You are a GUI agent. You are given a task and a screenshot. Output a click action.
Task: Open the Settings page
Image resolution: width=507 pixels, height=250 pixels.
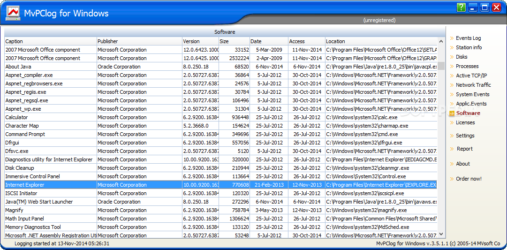point(465,136)
